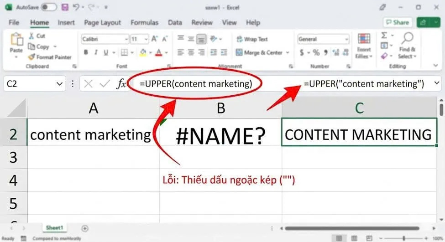Set Top Align for the cell

coord(181,38)
